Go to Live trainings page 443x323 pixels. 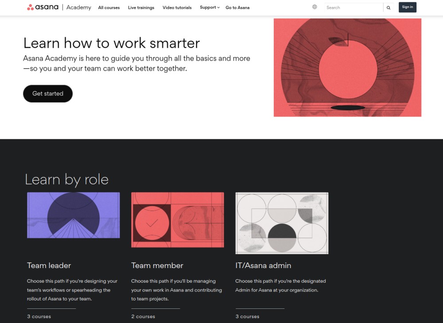(x=141, y=8)
